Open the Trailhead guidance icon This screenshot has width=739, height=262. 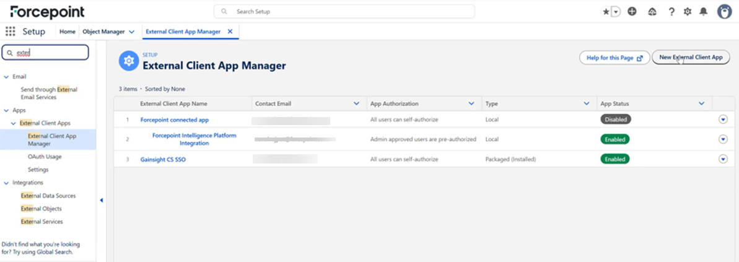(x=652, y=12)
